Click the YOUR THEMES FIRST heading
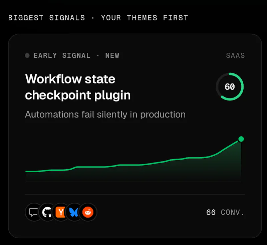This screenshot has height=245, width=267. point(145,18)
